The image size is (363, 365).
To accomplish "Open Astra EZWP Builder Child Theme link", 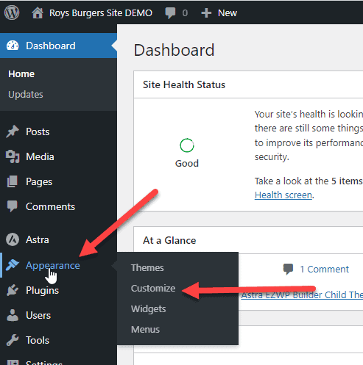I will [302, 295].
